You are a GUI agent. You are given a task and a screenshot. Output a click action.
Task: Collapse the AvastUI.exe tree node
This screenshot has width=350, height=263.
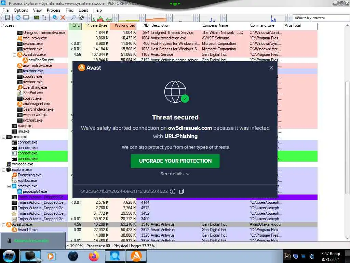(x=3, y=225)
